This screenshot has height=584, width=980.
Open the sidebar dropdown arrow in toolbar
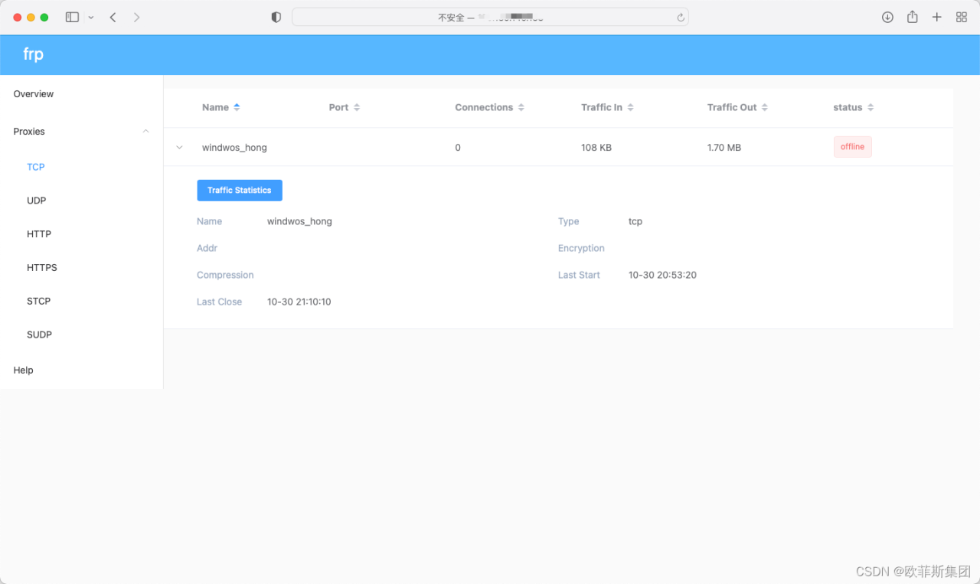91,18
